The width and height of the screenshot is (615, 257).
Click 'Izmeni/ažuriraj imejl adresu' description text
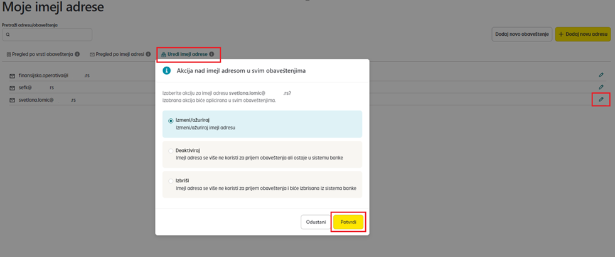click(x=205, y=128)
